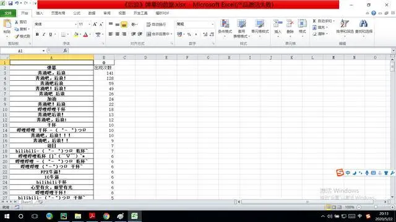Select the Sheet1 worksheet tab

click(x=27, y=202)
